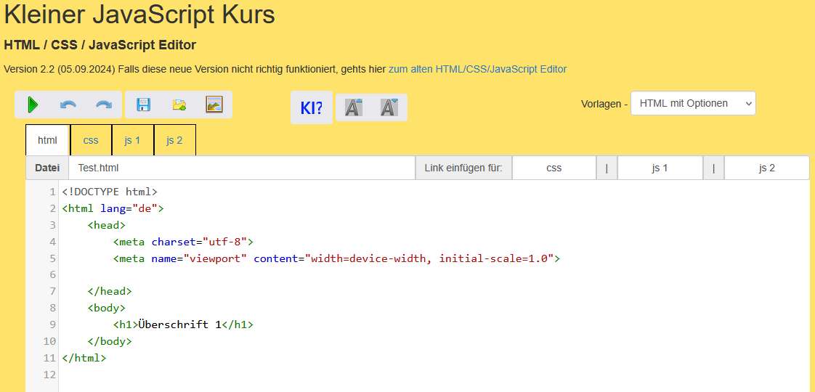This screenshot has height=392, width=815.
Task: Click the meta name="viewport" line
Action: click(x=337, y=258)
